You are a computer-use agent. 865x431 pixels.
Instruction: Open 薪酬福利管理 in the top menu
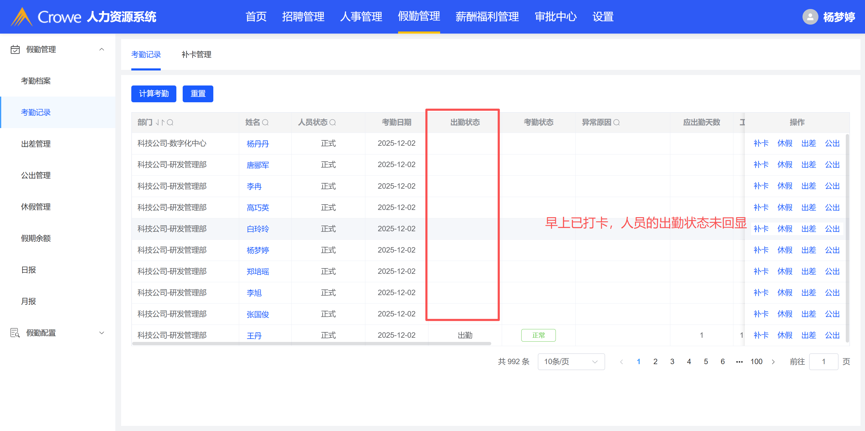click(x=487, y=17)
